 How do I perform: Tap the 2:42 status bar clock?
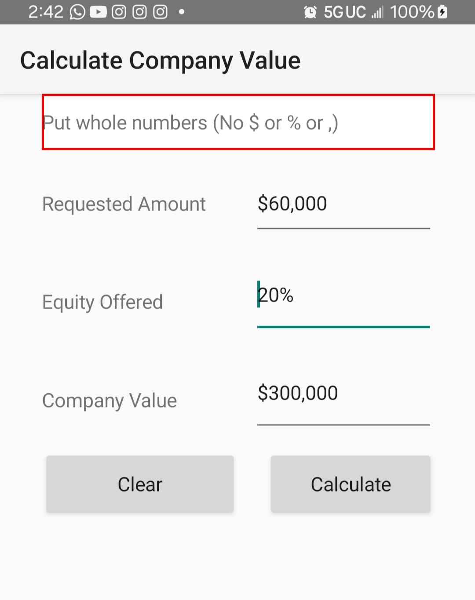click(46, 12)
